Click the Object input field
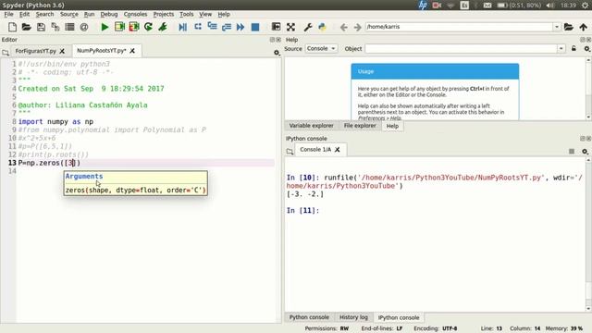The height and width of the screenshot is (333, 592). click(462, 49)
